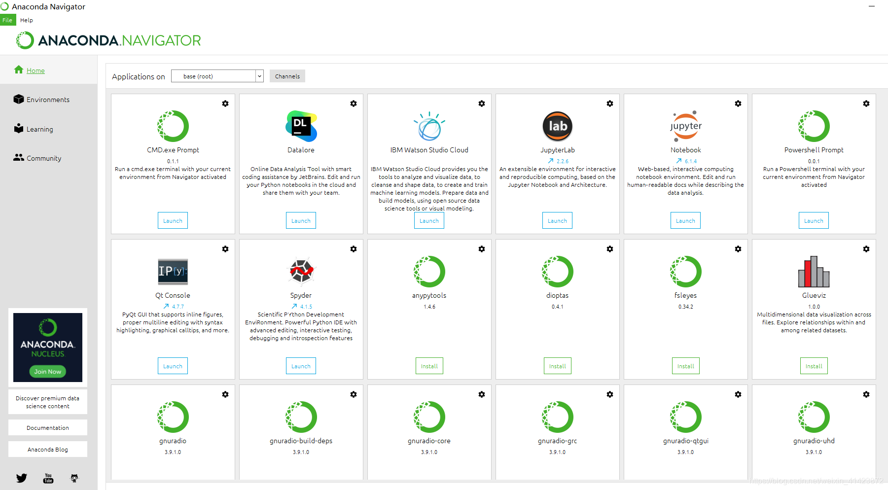
Task: Launch Spyder
Action: coord(301,366)
